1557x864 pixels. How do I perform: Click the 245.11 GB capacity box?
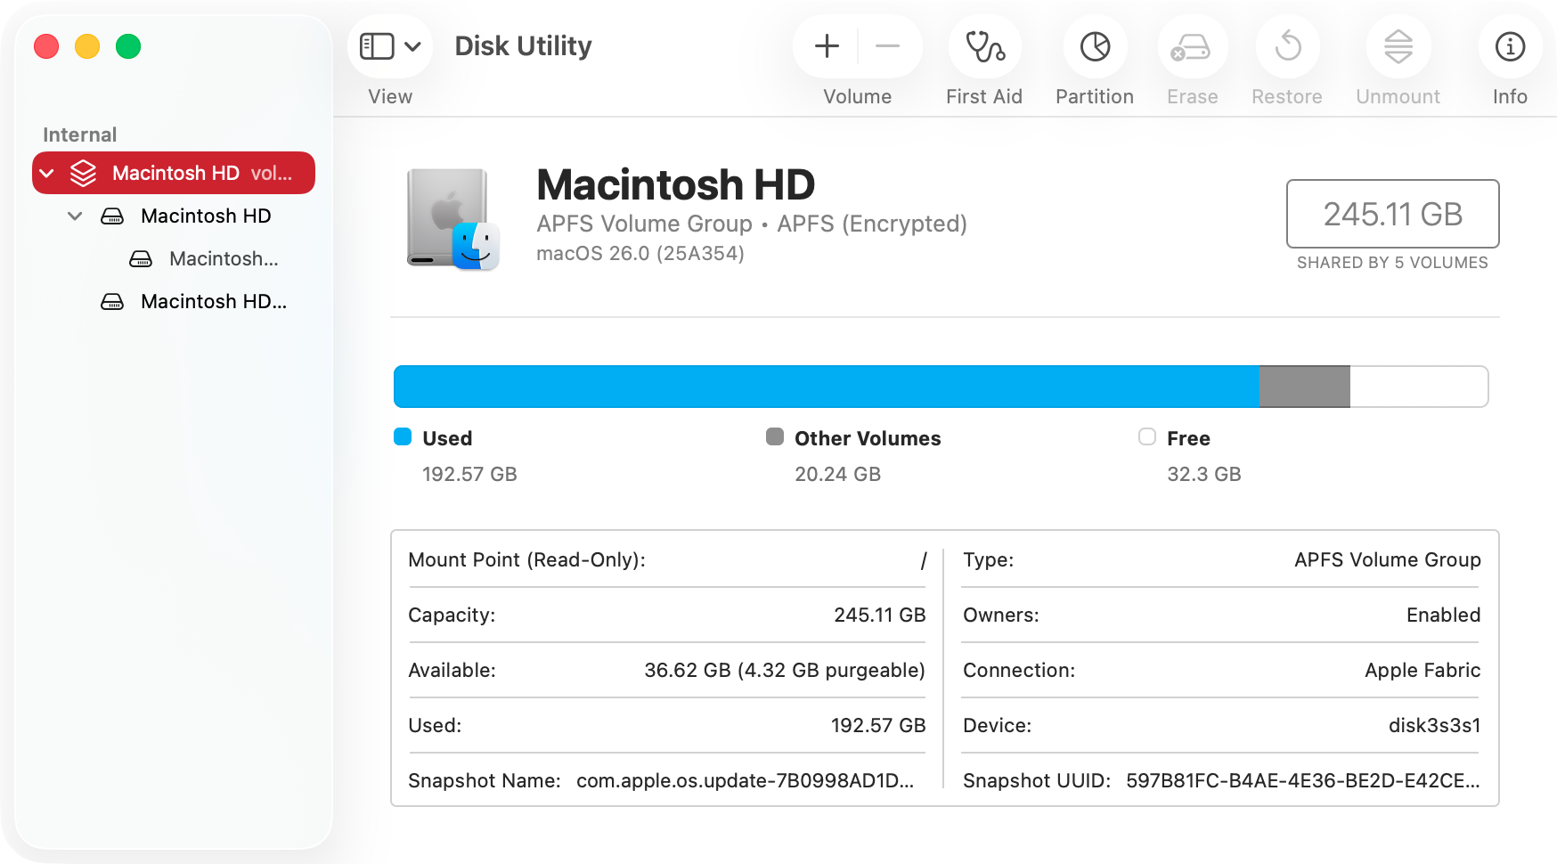pyautogui.click(x=1392, y=214)
